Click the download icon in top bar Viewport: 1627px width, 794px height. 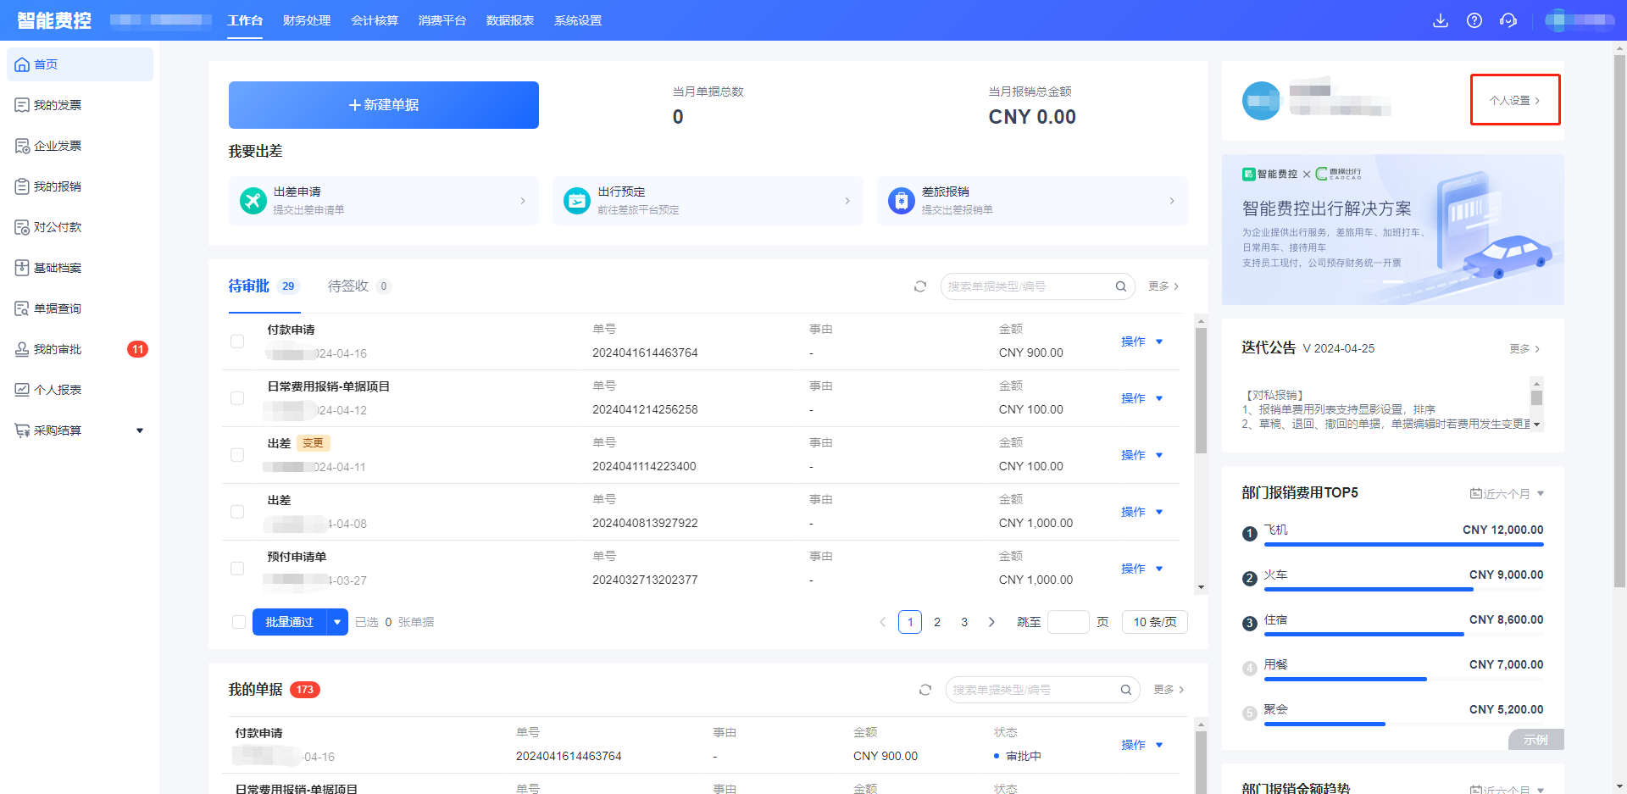1440,20
